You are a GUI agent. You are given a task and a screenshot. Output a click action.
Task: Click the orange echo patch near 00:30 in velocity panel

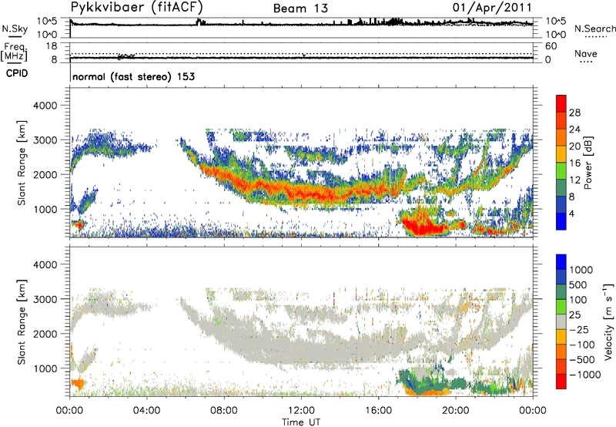point(78,383)
